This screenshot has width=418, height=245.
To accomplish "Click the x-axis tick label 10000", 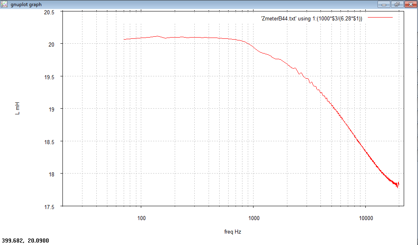I will click(x=366, y=218).
